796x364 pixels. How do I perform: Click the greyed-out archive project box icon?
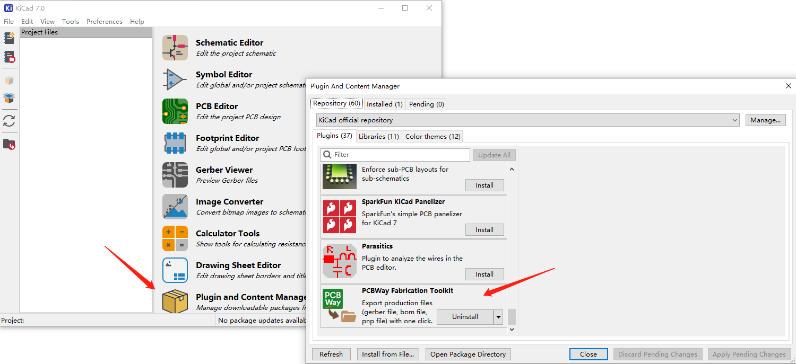[9, 81]
